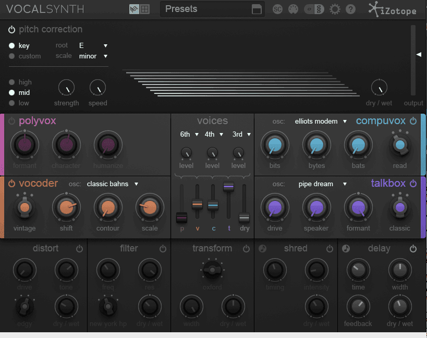This screenshot has width=427, height=338.
Task: Select the custom radio button
Action: tap(11, 56)
